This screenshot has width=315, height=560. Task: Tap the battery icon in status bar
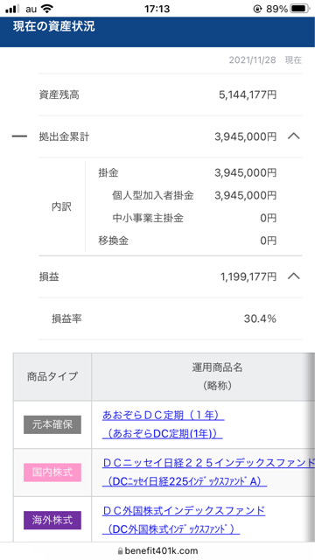(x=300, y=8)
